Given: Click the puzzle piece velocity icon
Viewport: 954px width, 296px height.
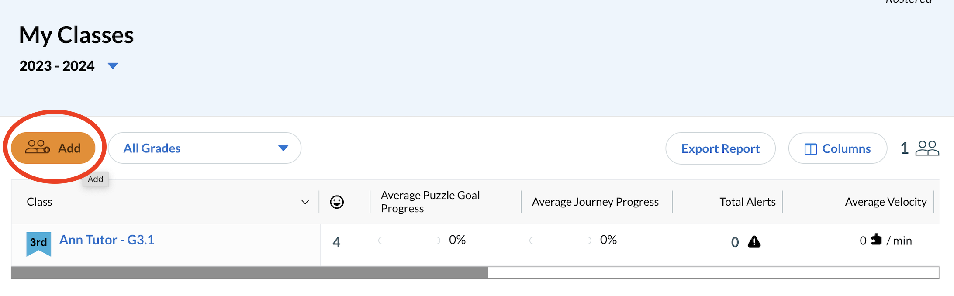Looking at the screenshot, I should pos(876,239).
